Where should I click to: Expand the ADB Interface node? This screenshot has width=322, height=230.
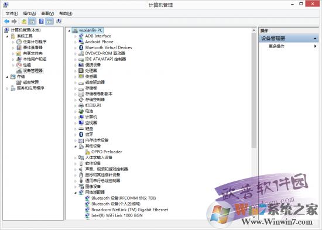[x=76, y=36]
